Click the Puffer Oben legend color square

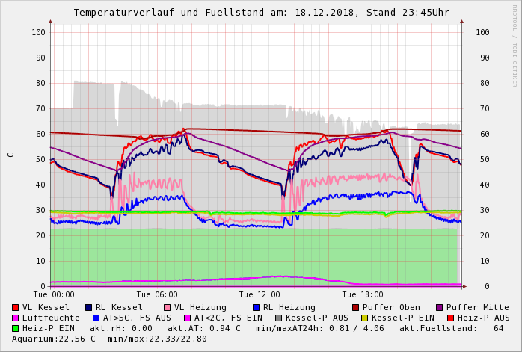(x=355, y=307)
